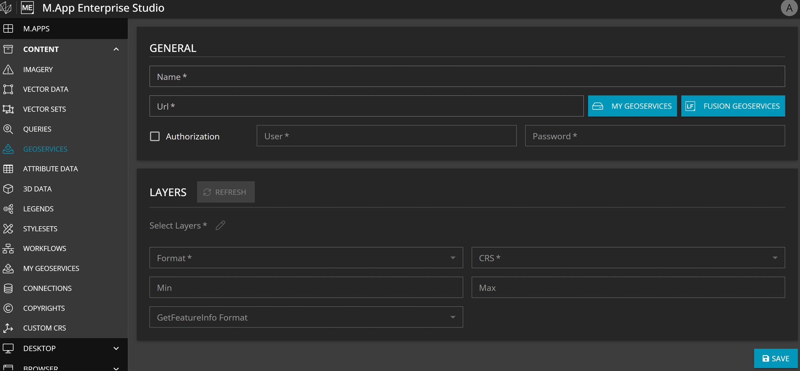Expand the Desktop section chevron
800x371 pixels.
click(x=116, y=348)
